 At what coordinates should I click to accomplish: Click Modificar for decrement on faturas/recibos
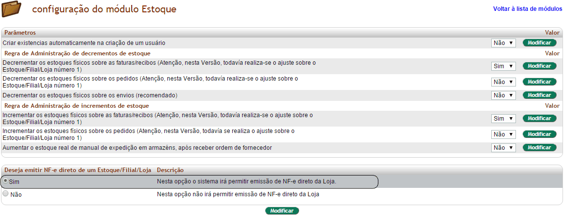[x=539, y=66]
